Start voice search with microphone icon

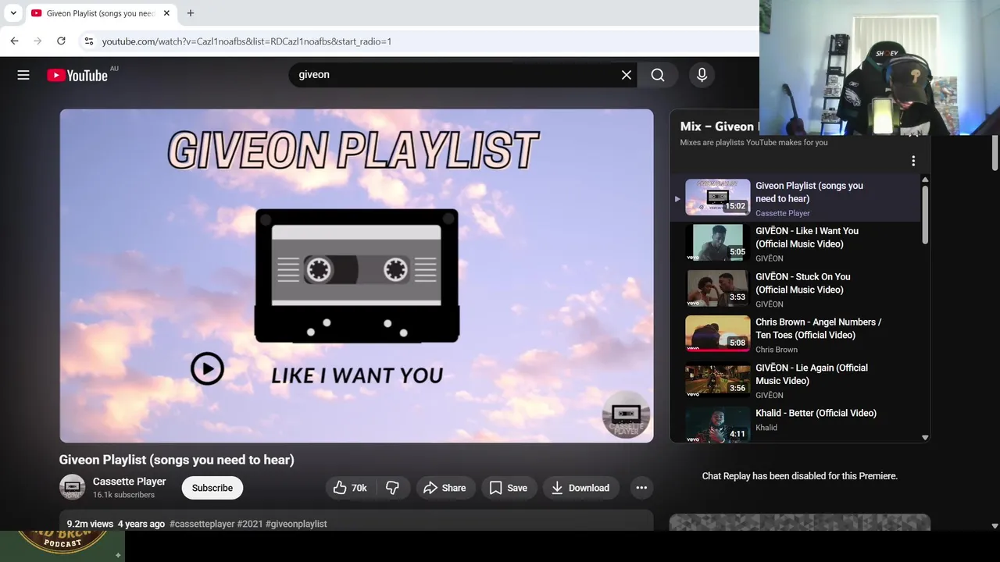pyautogui.click(x=702, y=75)
